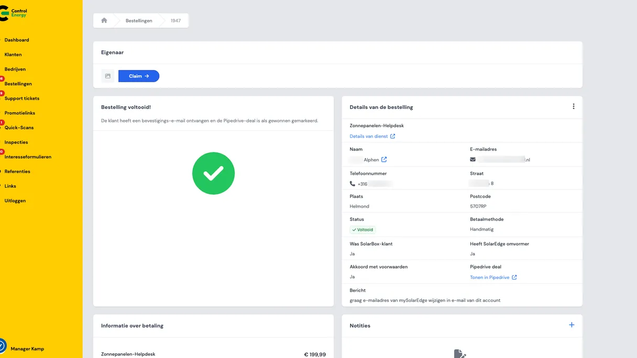637x358 pixels.
Task: Click red notification badge on Support tickets
Action: tap(2, 93)
